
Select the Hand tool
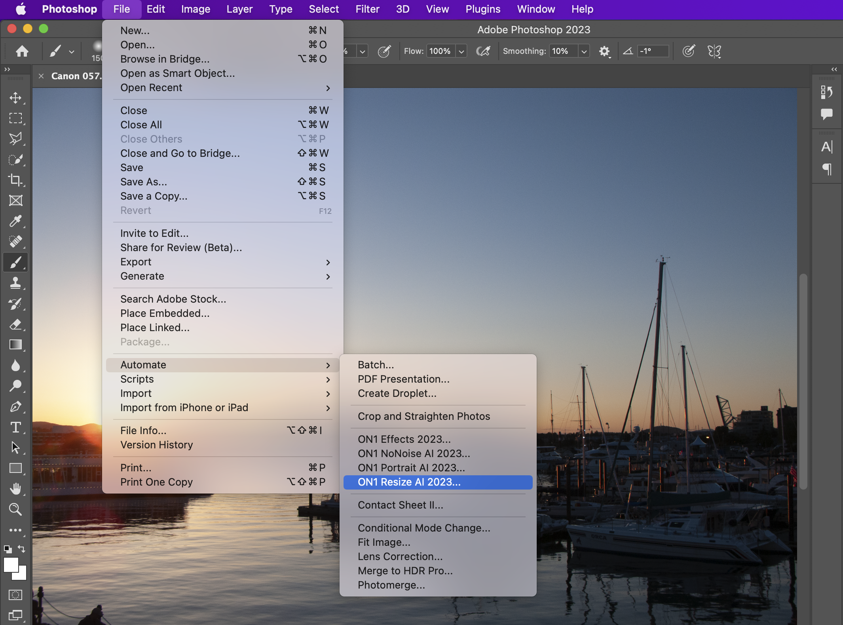coord(15,489)
